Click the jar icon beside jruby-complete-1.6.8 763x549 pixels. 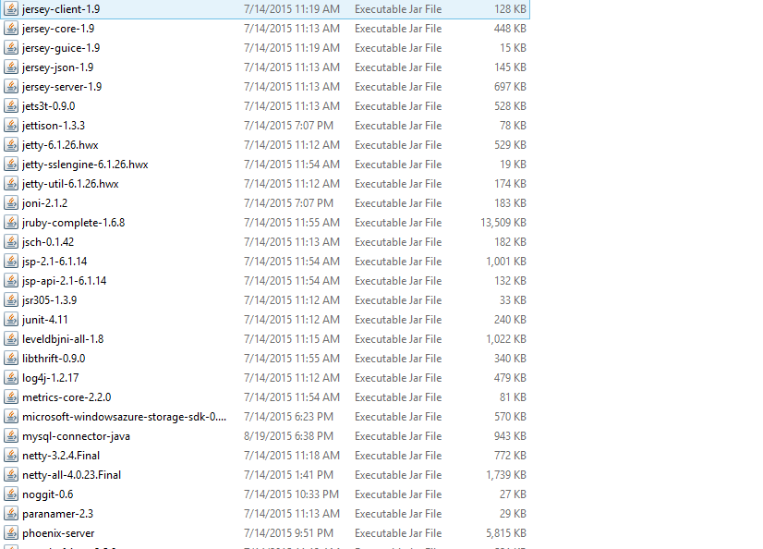11,223
